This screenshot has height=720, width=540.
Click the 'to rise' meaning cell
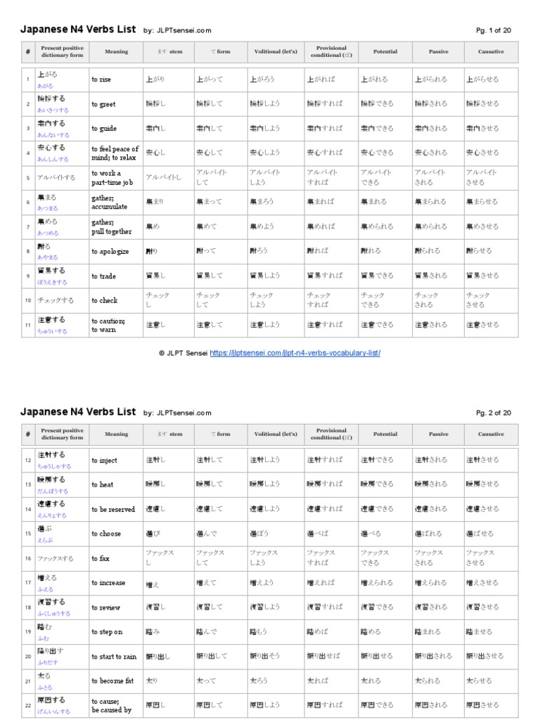[x=116, y=80]
